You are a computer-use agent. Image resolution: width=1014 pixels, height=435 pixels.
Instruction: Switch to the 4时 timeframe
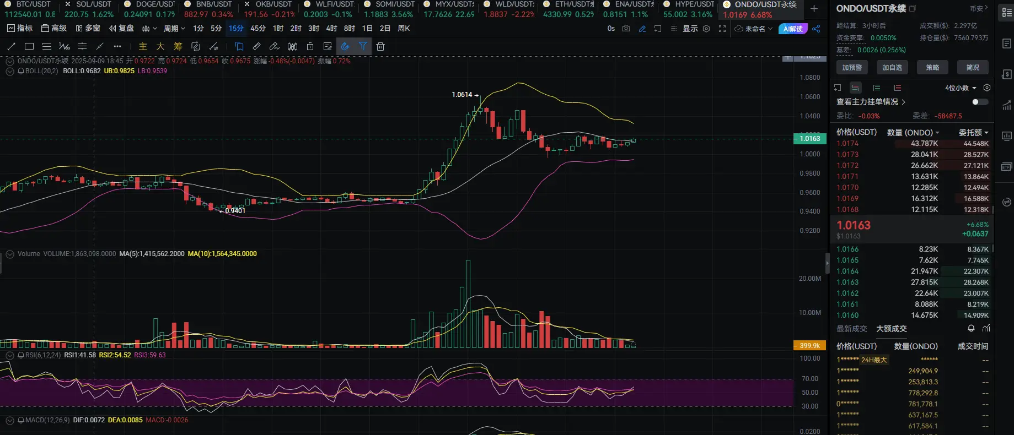coord(331,29)
